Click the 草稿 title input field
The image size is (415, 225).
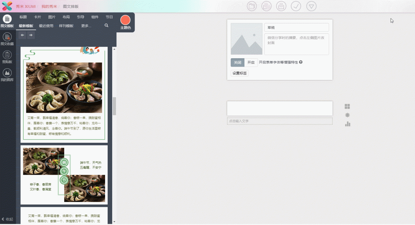[x=296, y=28]
